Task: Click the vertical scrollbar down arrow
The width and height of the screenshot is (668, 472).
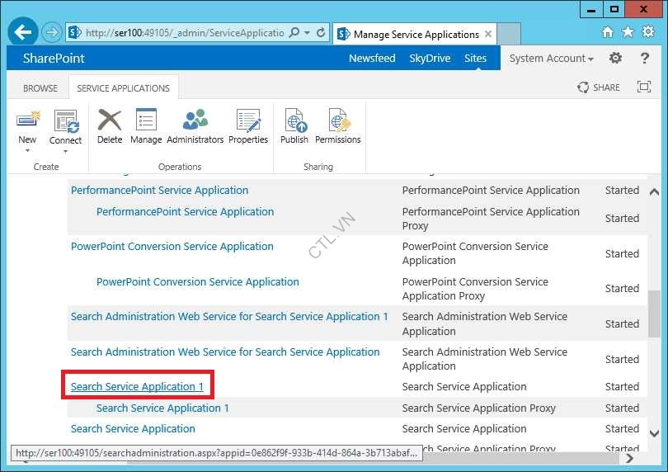Action: [x=654, y=433]
